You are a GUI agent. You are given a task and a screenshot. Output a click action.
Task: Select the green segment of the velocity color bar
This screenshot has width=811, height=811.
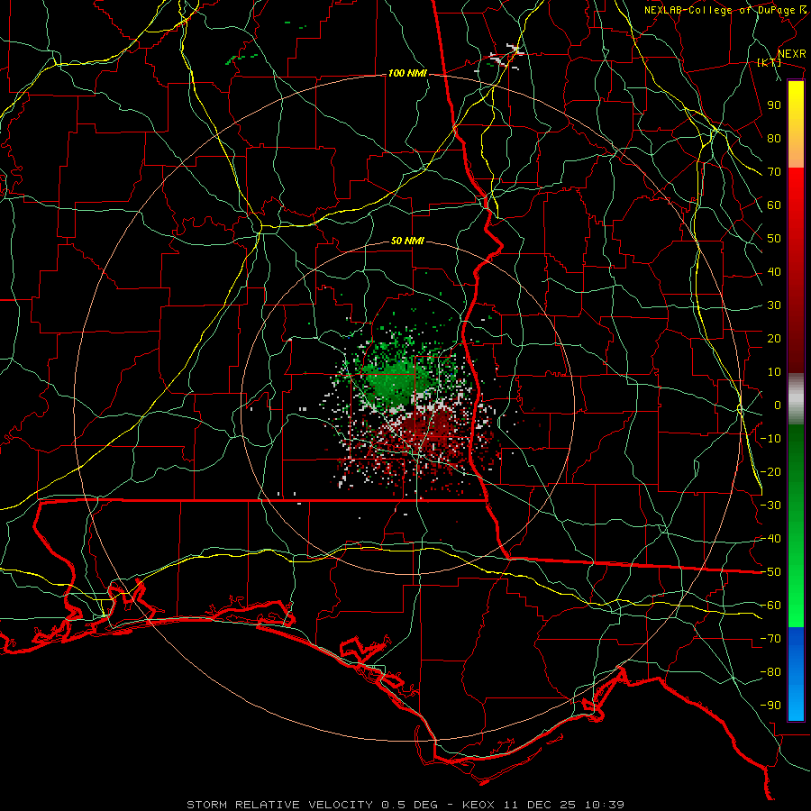796,525
